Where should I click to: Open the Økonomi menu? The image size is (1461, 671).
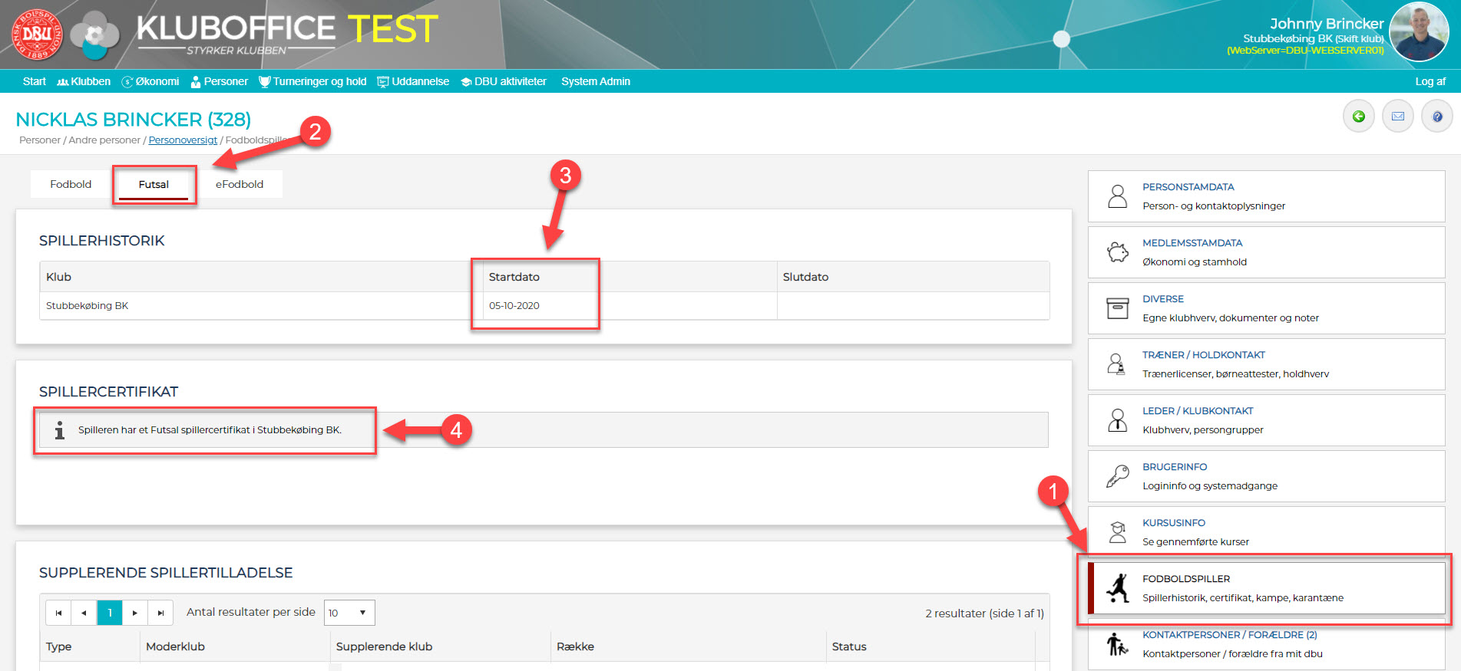pos(150,81)
